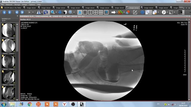Open the image filter dropdown arrow
The image size is (191, 107).
pos(174,12)
